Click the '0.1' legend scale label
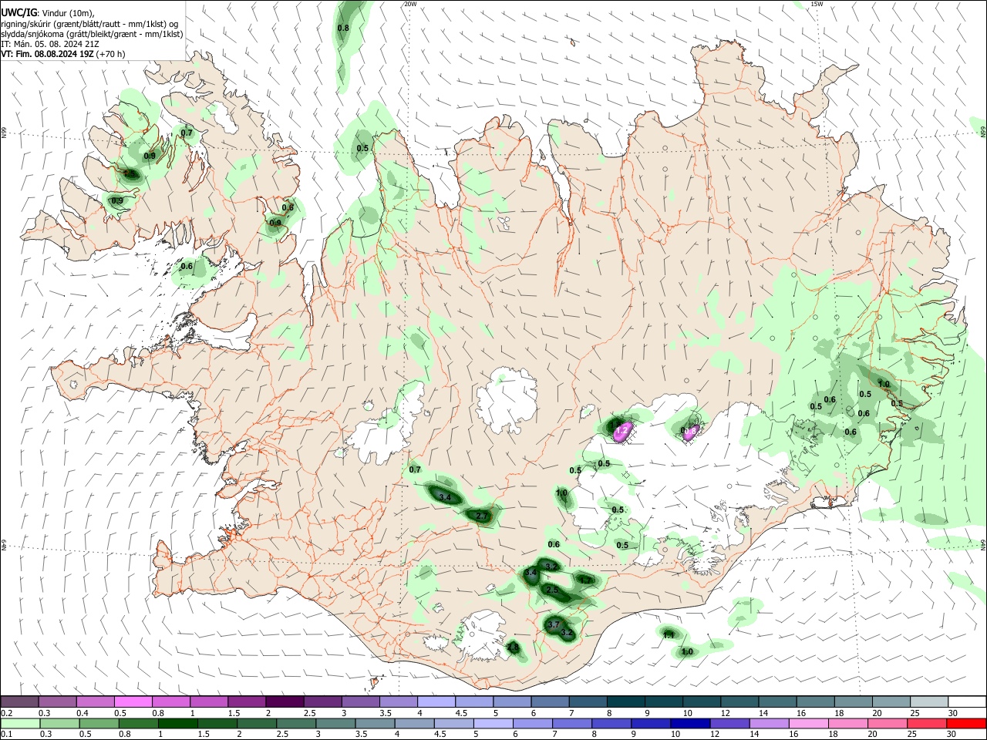Screen dimensions: 987x740 pyautogui.click(x=7, y=734)
